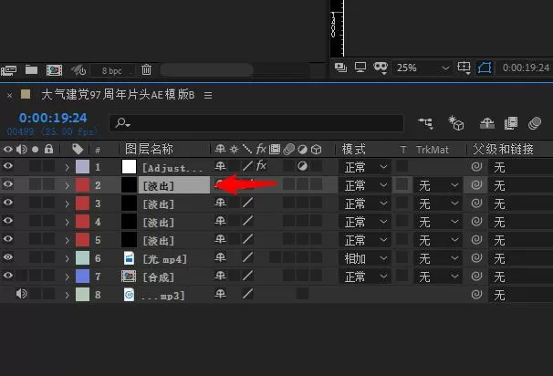Click the viewer timecode 0:00:19:24
This screenshot has height=376, width=553.
[526, 68]
